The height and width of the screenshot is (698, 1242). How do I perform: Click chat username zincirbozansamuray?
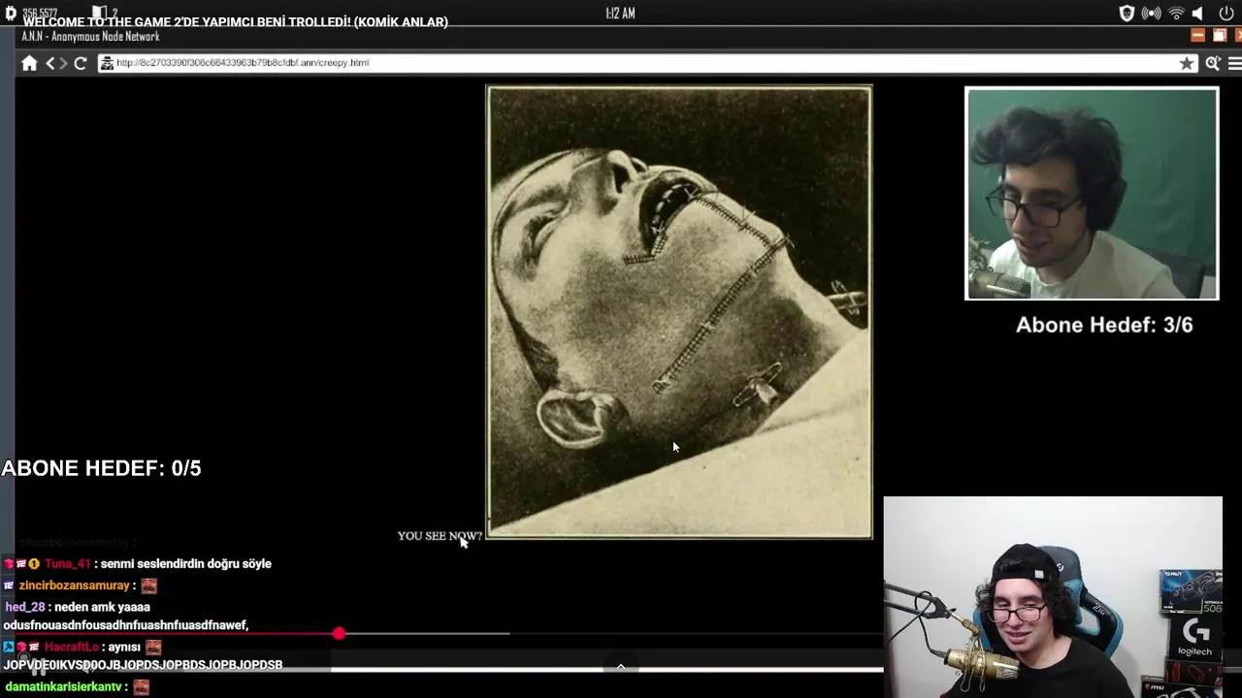click(x=74, y=586)
